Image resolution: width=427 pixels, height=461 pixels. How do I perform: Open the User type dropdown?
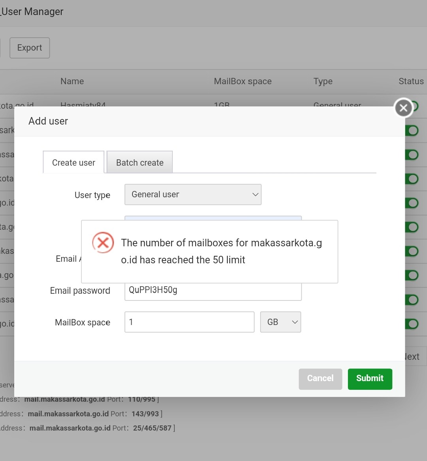[193, 195]
